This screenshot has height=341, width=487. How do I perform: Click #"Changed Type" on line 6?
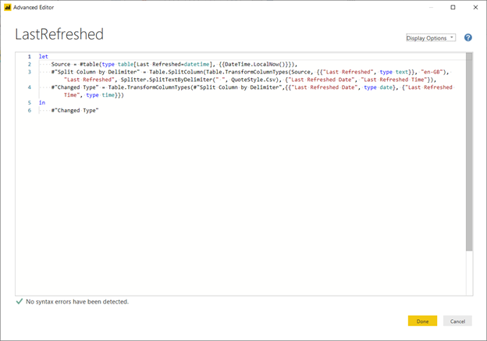coord(74,110)
